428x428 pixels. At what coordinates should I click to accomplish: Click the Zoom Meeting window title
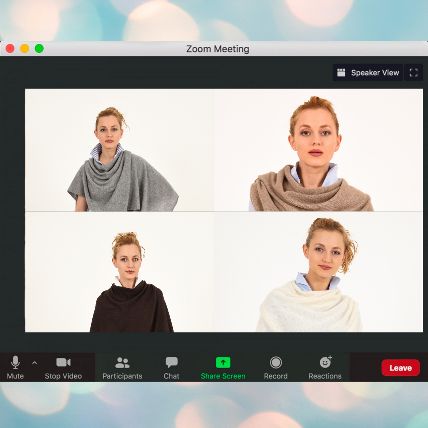click(x=218, y=49)
